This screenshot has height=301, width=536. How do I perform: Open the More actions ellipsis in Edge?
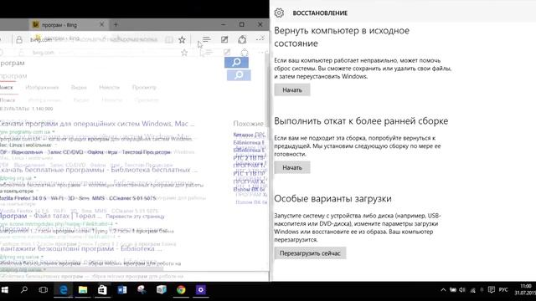[260, 39]
